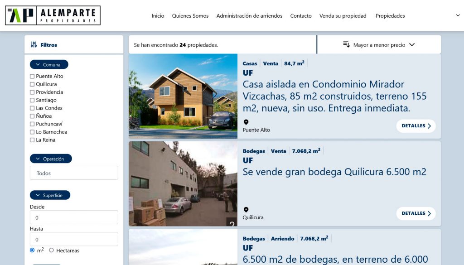Collapse the Superficie filter section
This screenshot has height=265, width=464.
[50, 195]
